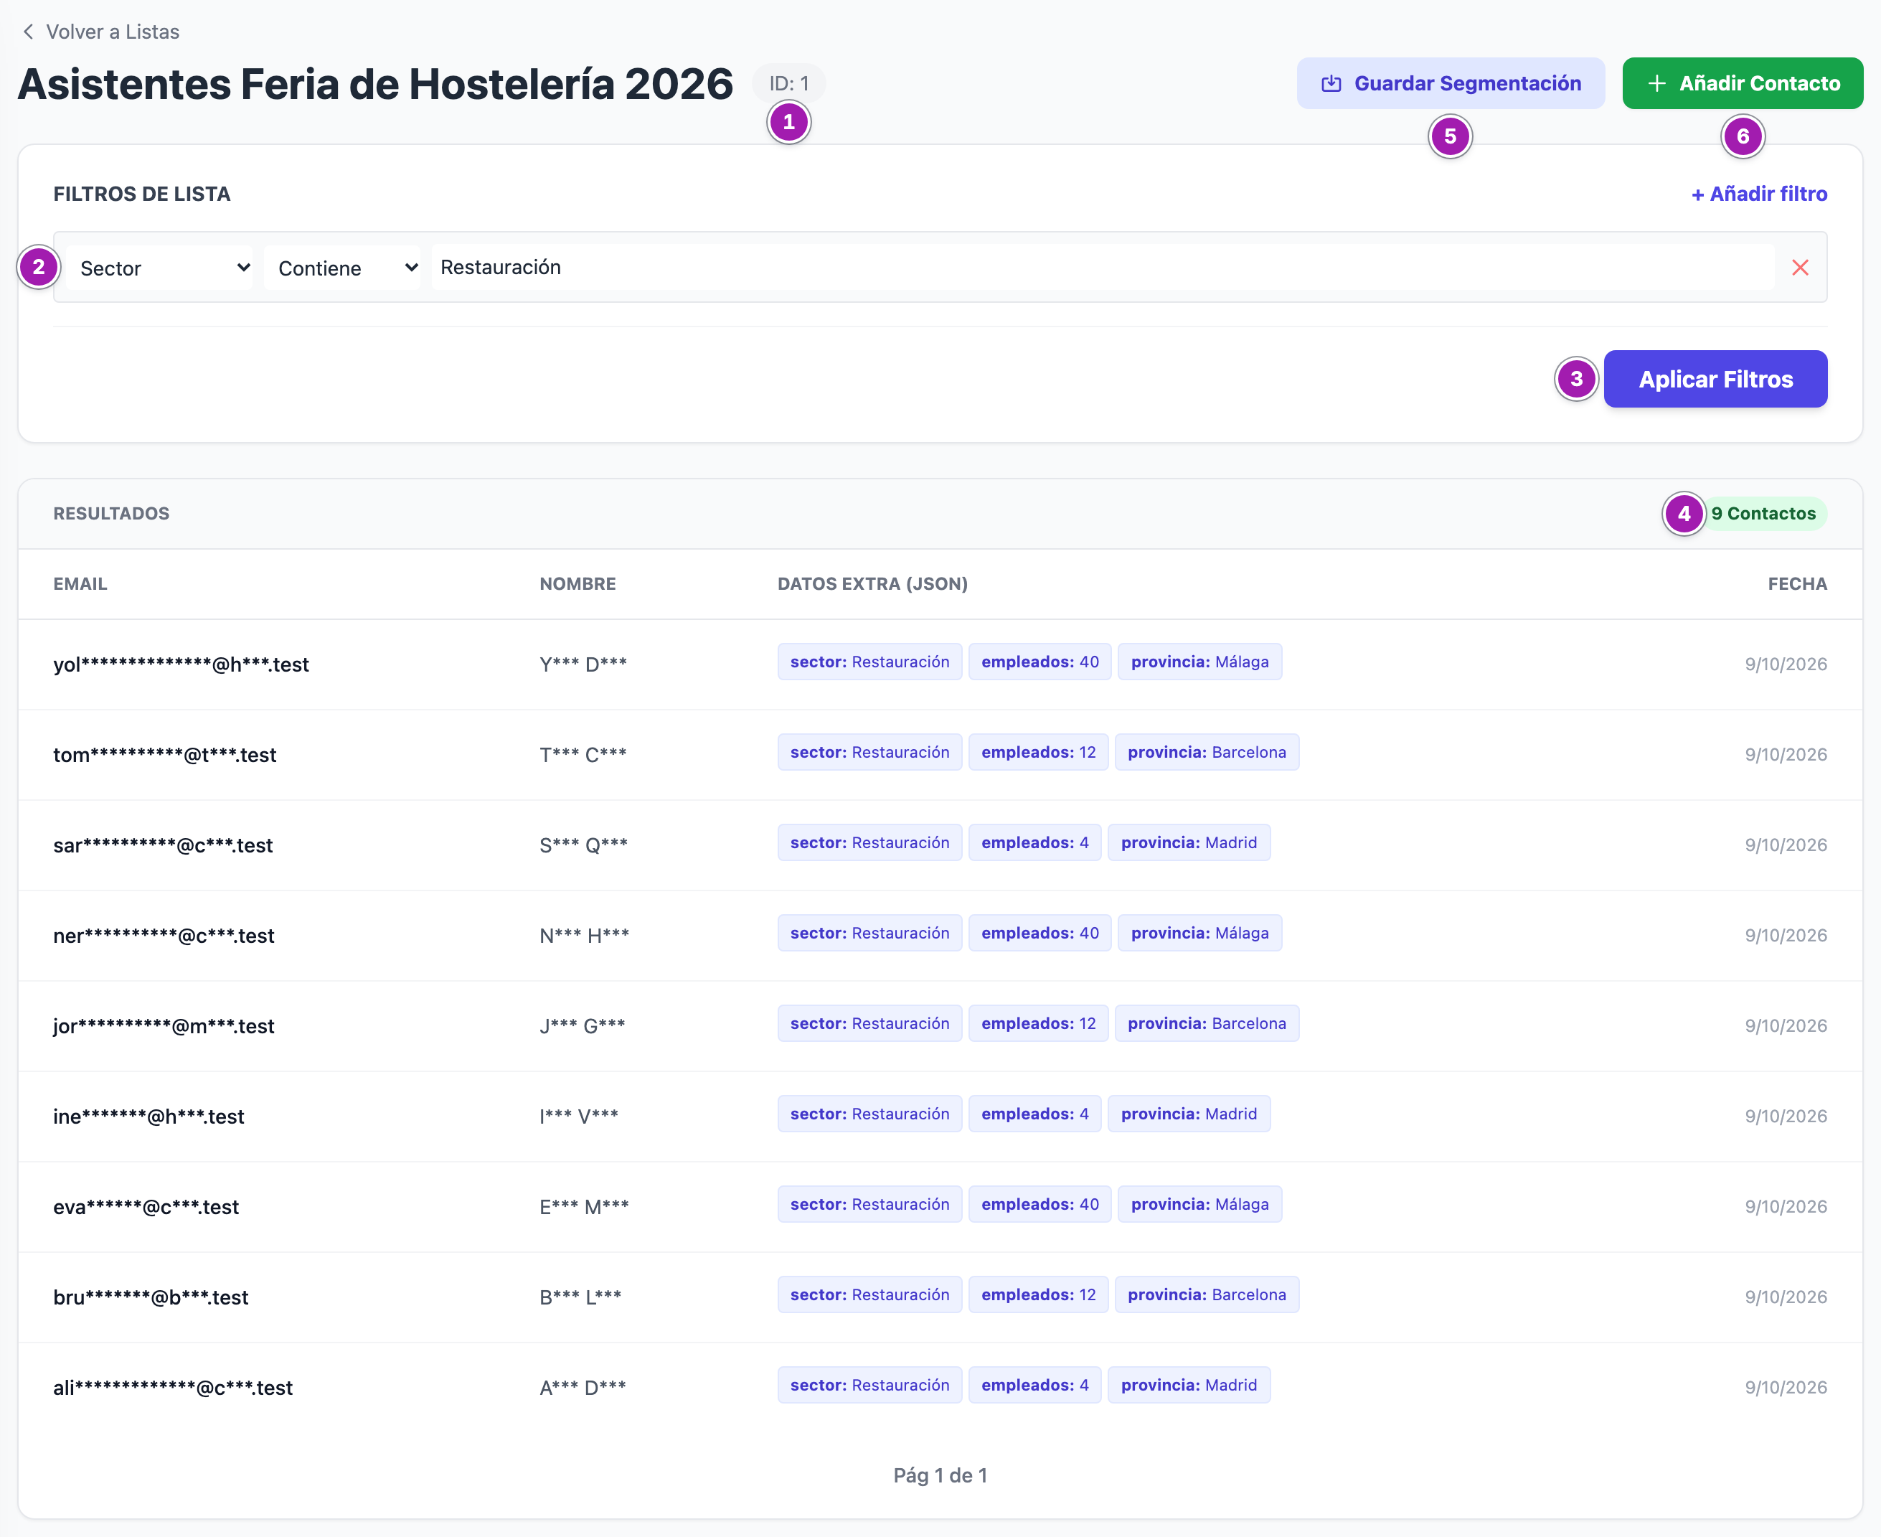
Task: Select email jor**********@m***.test
Action: [164, 1025]
